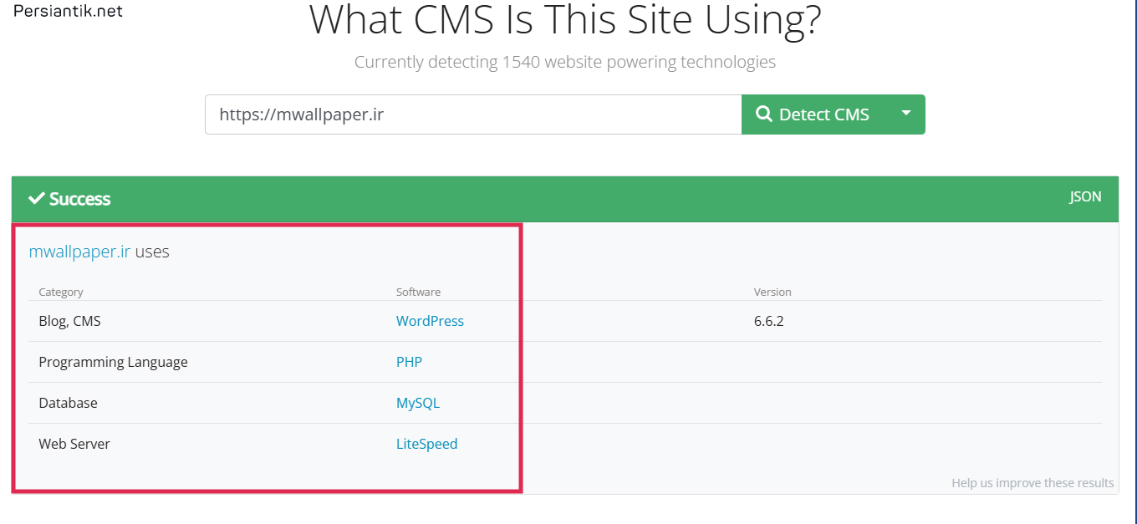Screen dimensions: 1137x524
Task: Click the magnifier icon in Detect CMS
Action: pos(763,114)
